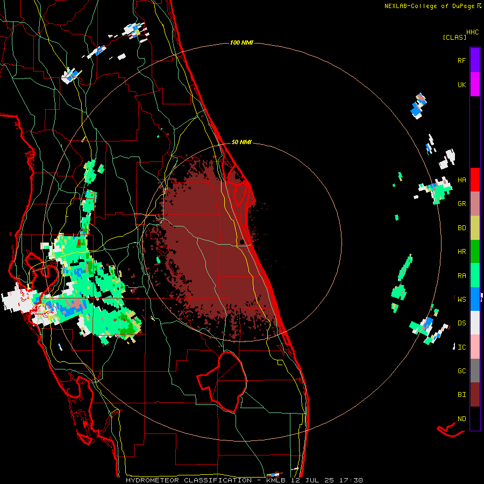Click the RA light green legend swatch

475,275
